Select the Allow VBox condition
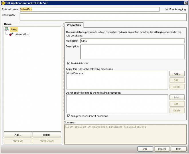 coord(22,34)
